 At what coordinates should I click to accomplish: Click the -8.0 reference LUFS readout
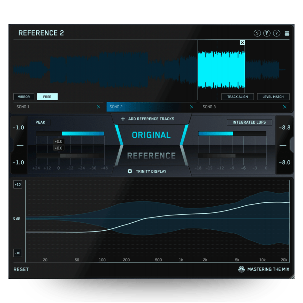(x=285, y=162)
